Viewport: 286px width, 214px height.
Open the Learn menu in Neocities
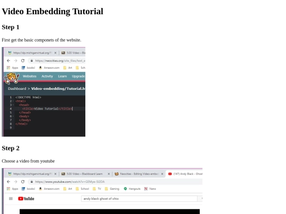click(x=62, y=76)
